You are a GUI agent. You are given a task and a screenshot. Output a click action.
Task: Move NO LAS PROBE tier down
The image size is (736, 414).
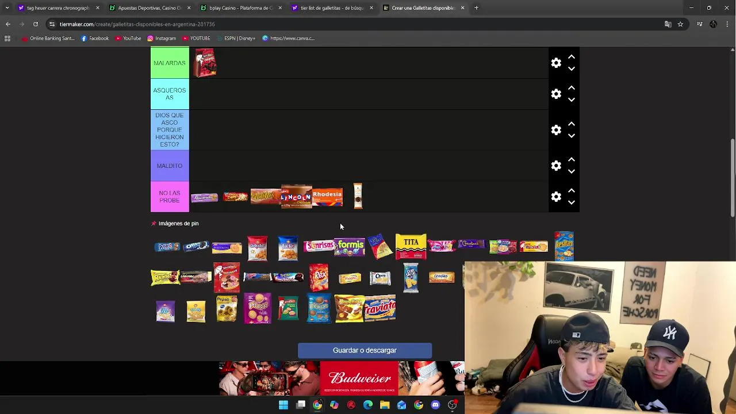pyautogui.click(x=572, y=202)
